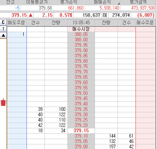157x149 pixels.
Task: Select price 379.80 in the ladder
Action: 81,61
